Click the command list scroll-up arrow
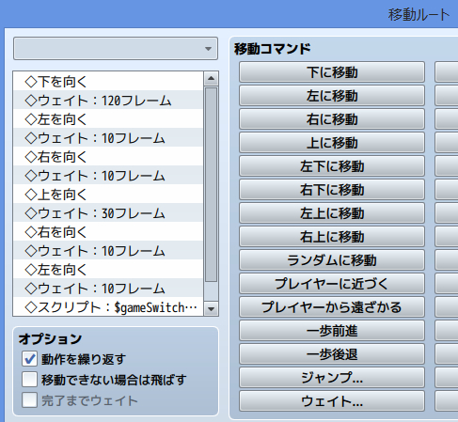The image size is (458, 422). [x=211, y=78]
